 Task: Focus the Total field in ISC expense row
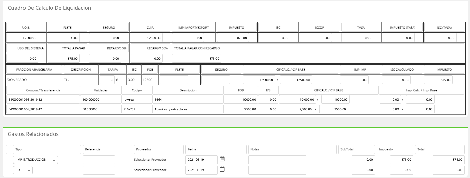pos(448,170)
